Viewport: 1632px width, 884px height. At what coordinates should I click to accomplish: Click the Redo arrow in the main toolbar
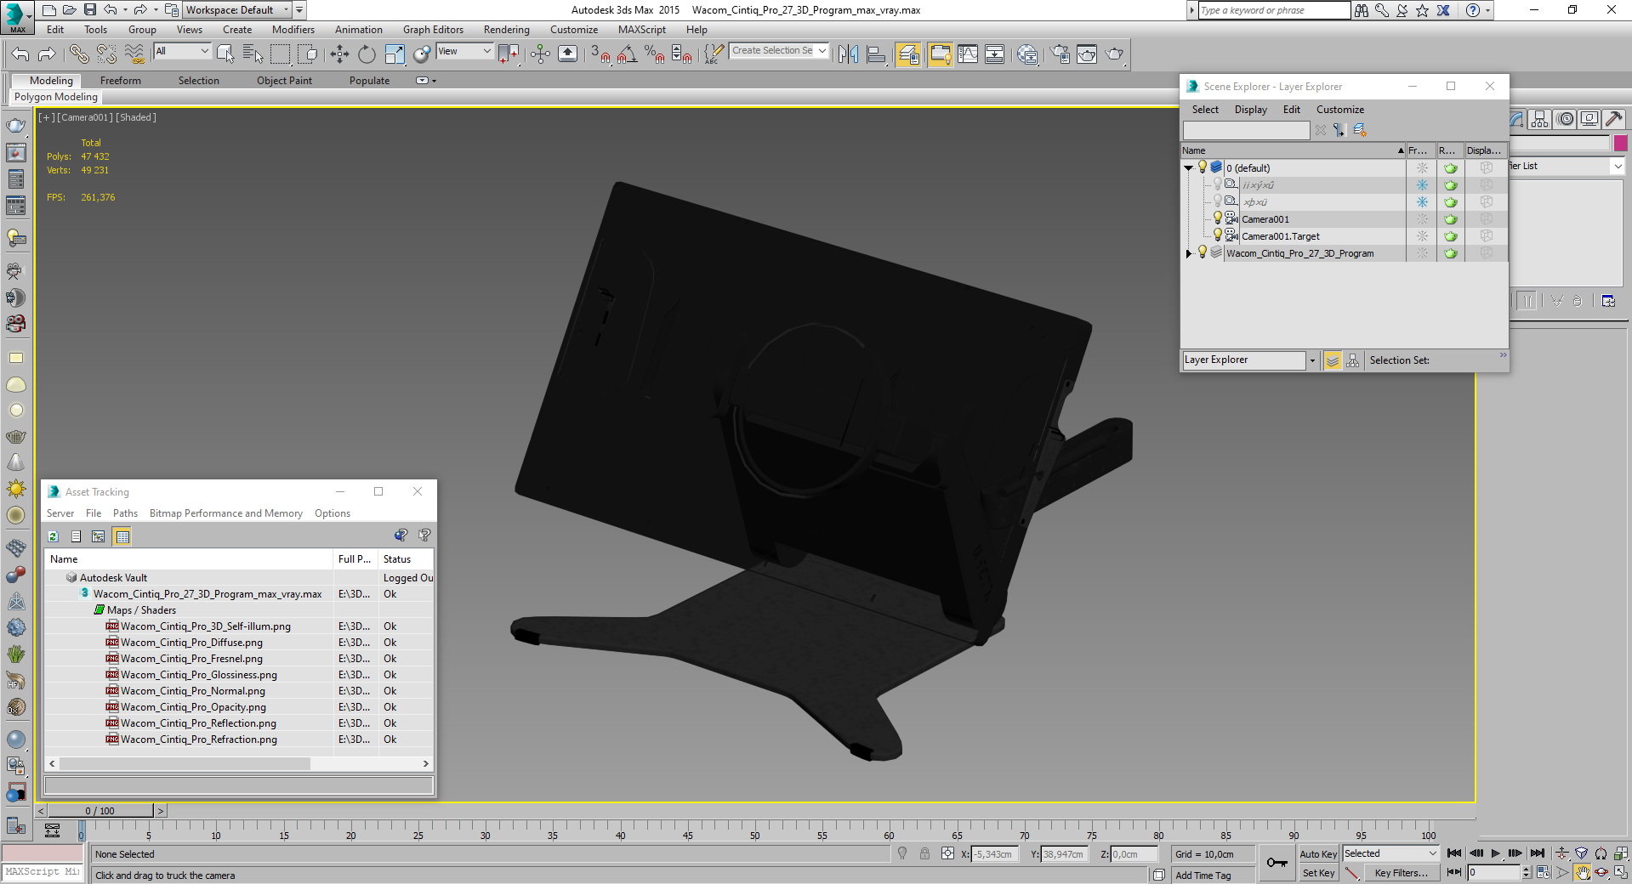pyautogui.click(x=47, y=54)
